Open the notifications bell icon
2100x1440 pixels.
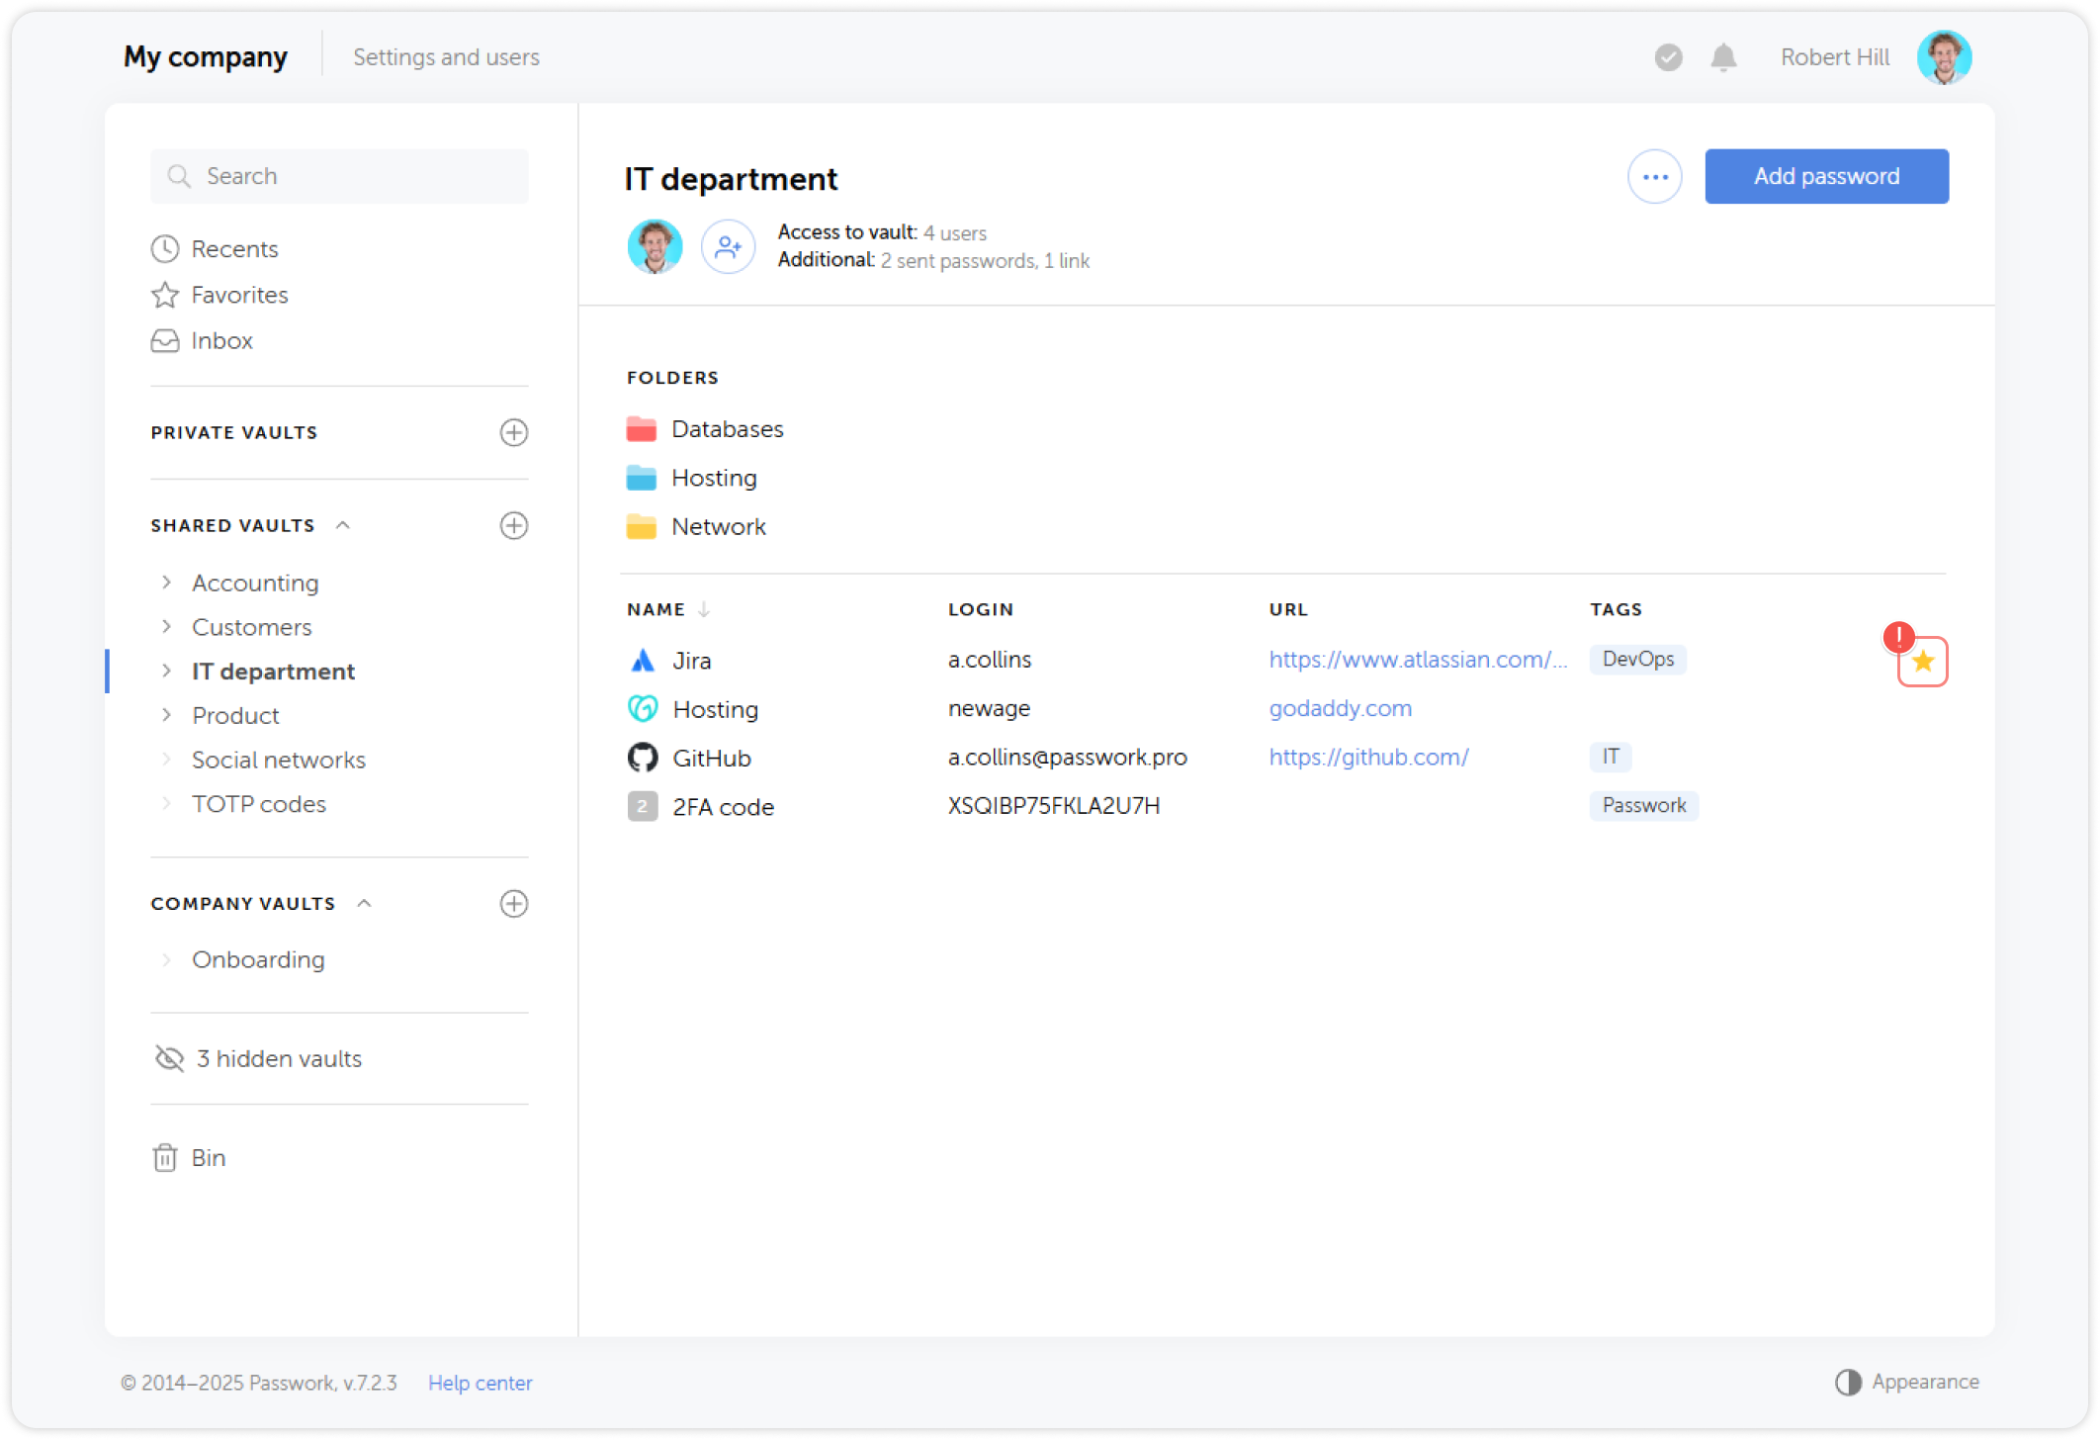(x=1723, y=57)
